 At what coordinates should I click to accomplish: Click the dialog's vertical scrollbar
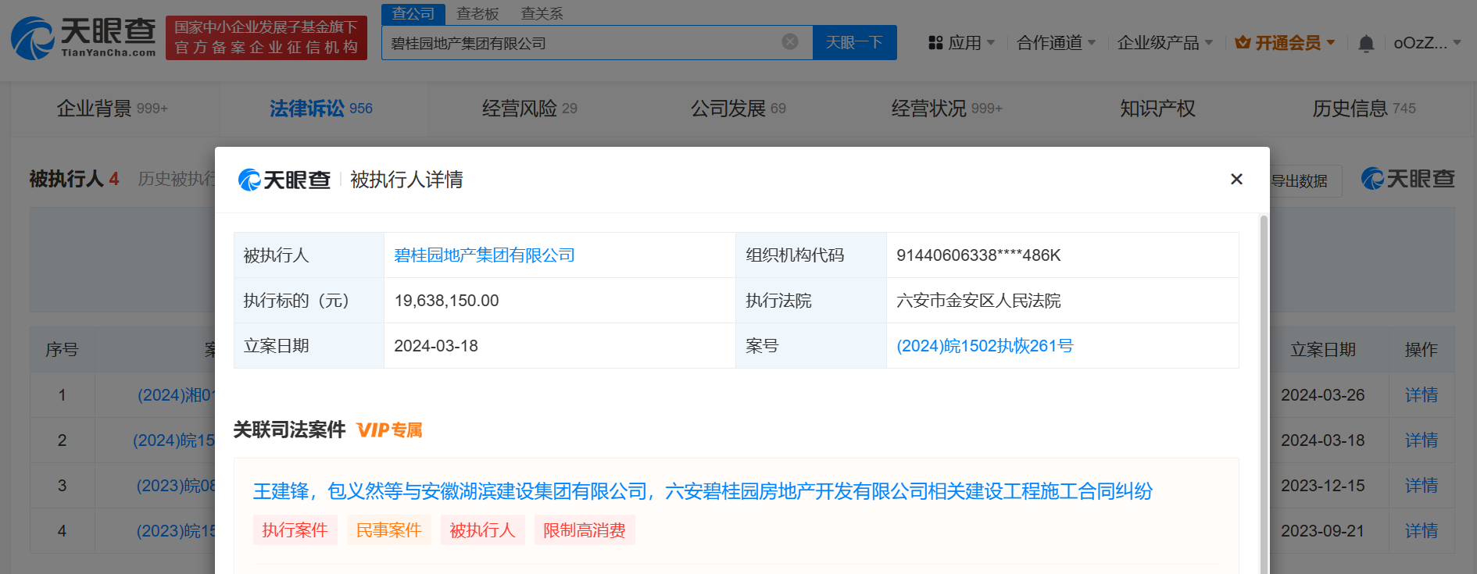1264,394
